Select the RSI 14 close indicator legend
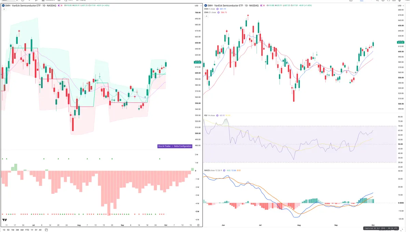 pyautogui.click(x=210, y=115)
